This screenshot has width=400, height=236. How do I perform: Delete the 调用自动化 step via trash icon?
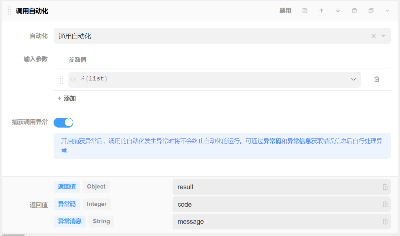pyautogui.click(x=354, y=11)
